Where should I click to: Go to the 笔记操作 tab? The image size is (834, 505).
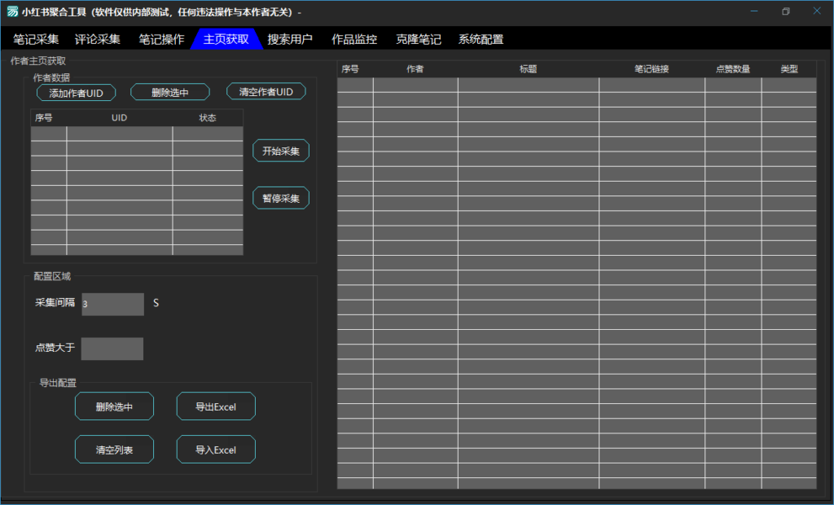click(x=162, y=39)
